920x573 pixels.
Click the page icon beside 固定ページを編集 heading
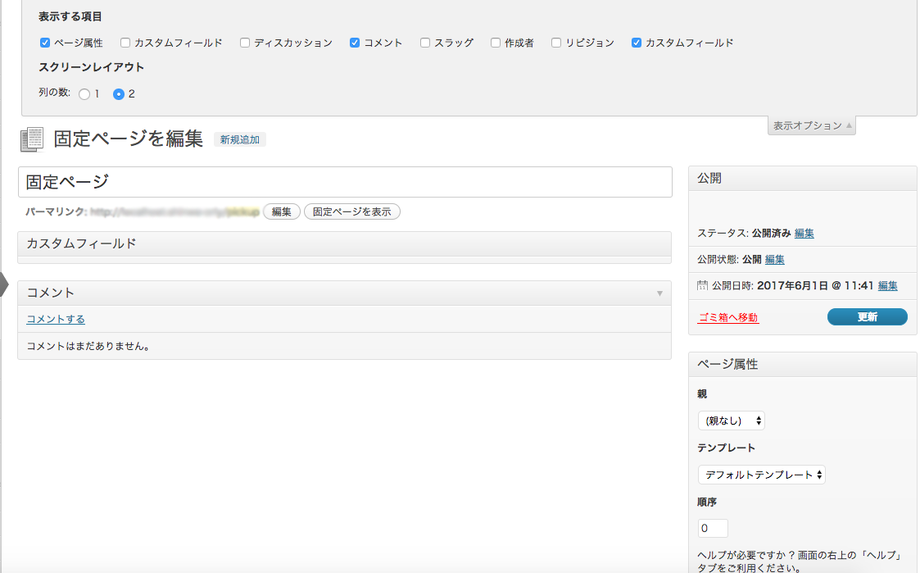click(32, 139)
